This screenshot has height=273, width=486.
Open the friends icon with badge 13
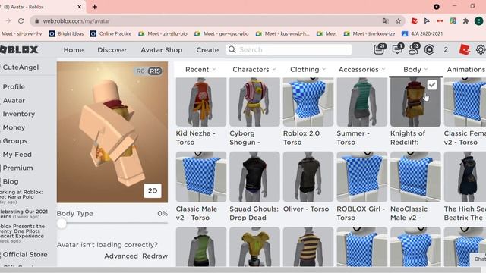tap(413, 49)
